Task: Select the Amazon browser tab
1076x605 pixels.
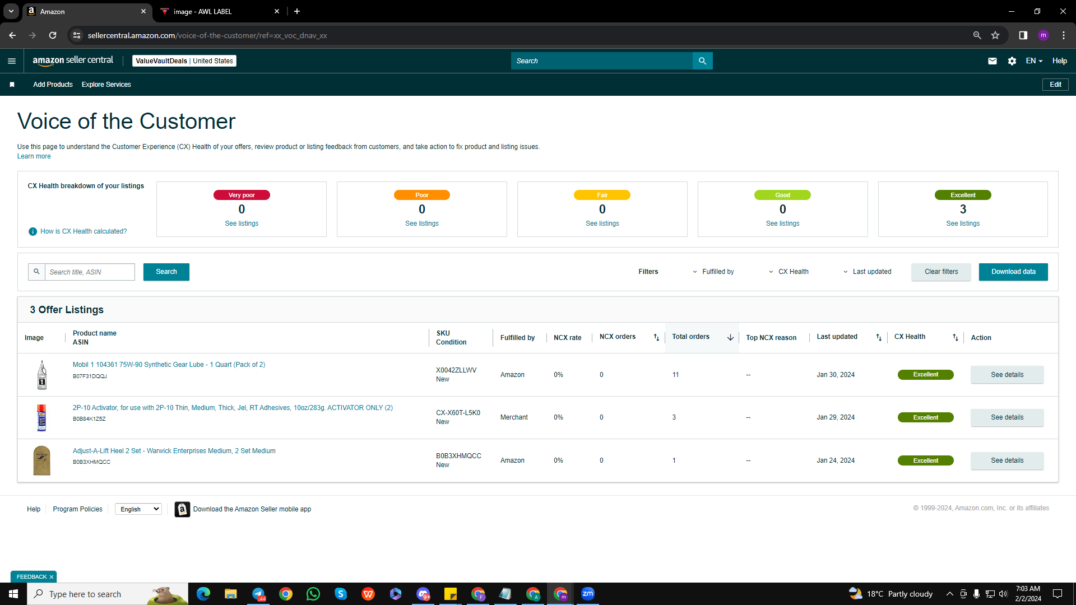Action: pos(87,11)
